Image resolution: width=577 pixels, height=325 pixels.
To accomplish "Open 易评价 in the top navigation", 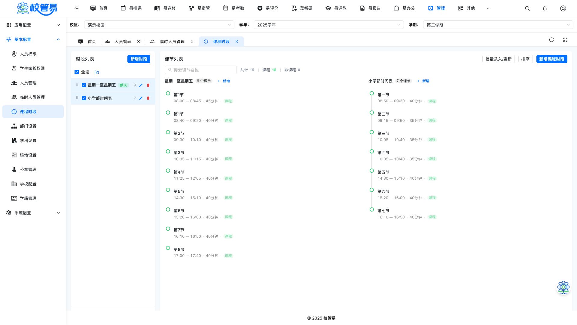I will 268,8.
